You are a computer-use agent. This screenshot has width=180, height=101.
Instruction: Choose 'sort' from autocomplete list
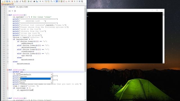[35, 83]
